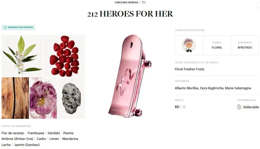Click the AFRUTADO subfamily box

coord(245,45)
